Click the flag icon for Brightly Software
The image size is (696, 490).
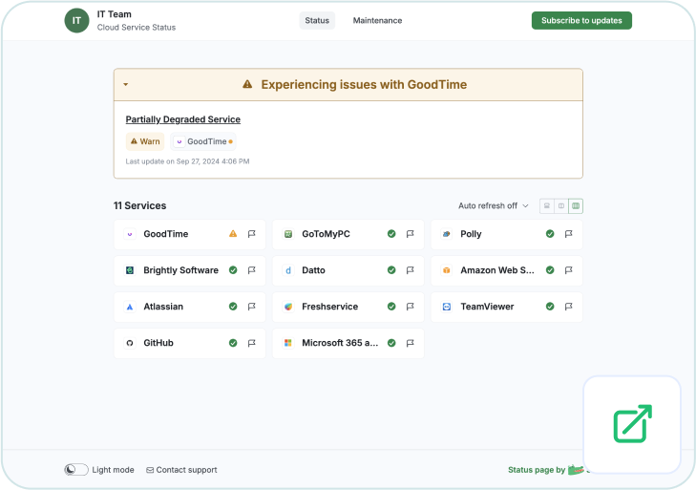pos(252,270)
